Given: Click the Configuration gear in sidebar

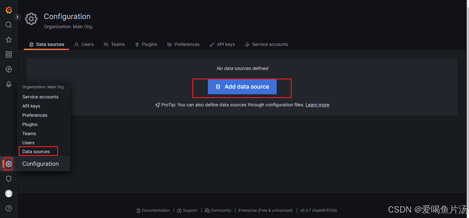Looking at the screenshot, I should point(9,164).
